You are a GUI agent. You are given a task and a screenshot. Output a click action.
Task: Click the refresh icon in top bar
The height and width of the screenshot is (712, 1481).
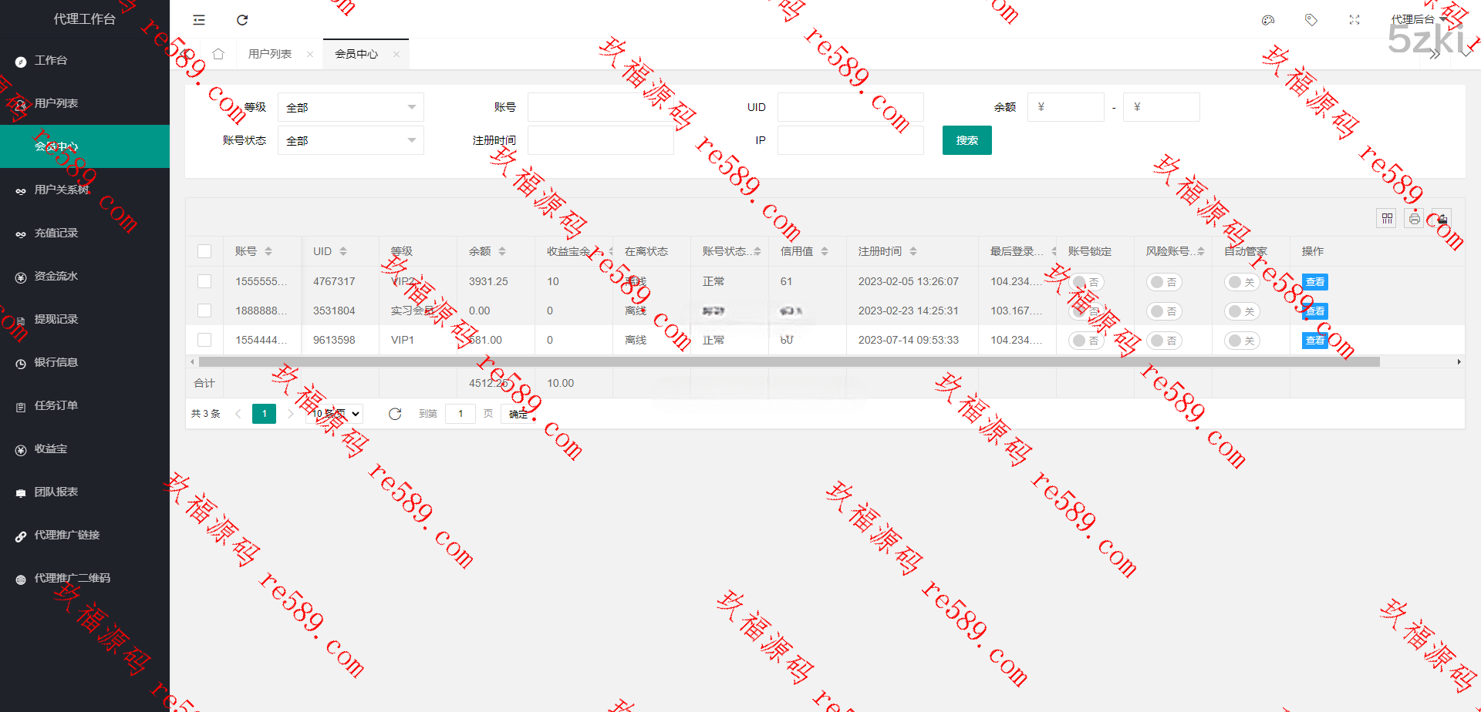click(x=242, y=20)
